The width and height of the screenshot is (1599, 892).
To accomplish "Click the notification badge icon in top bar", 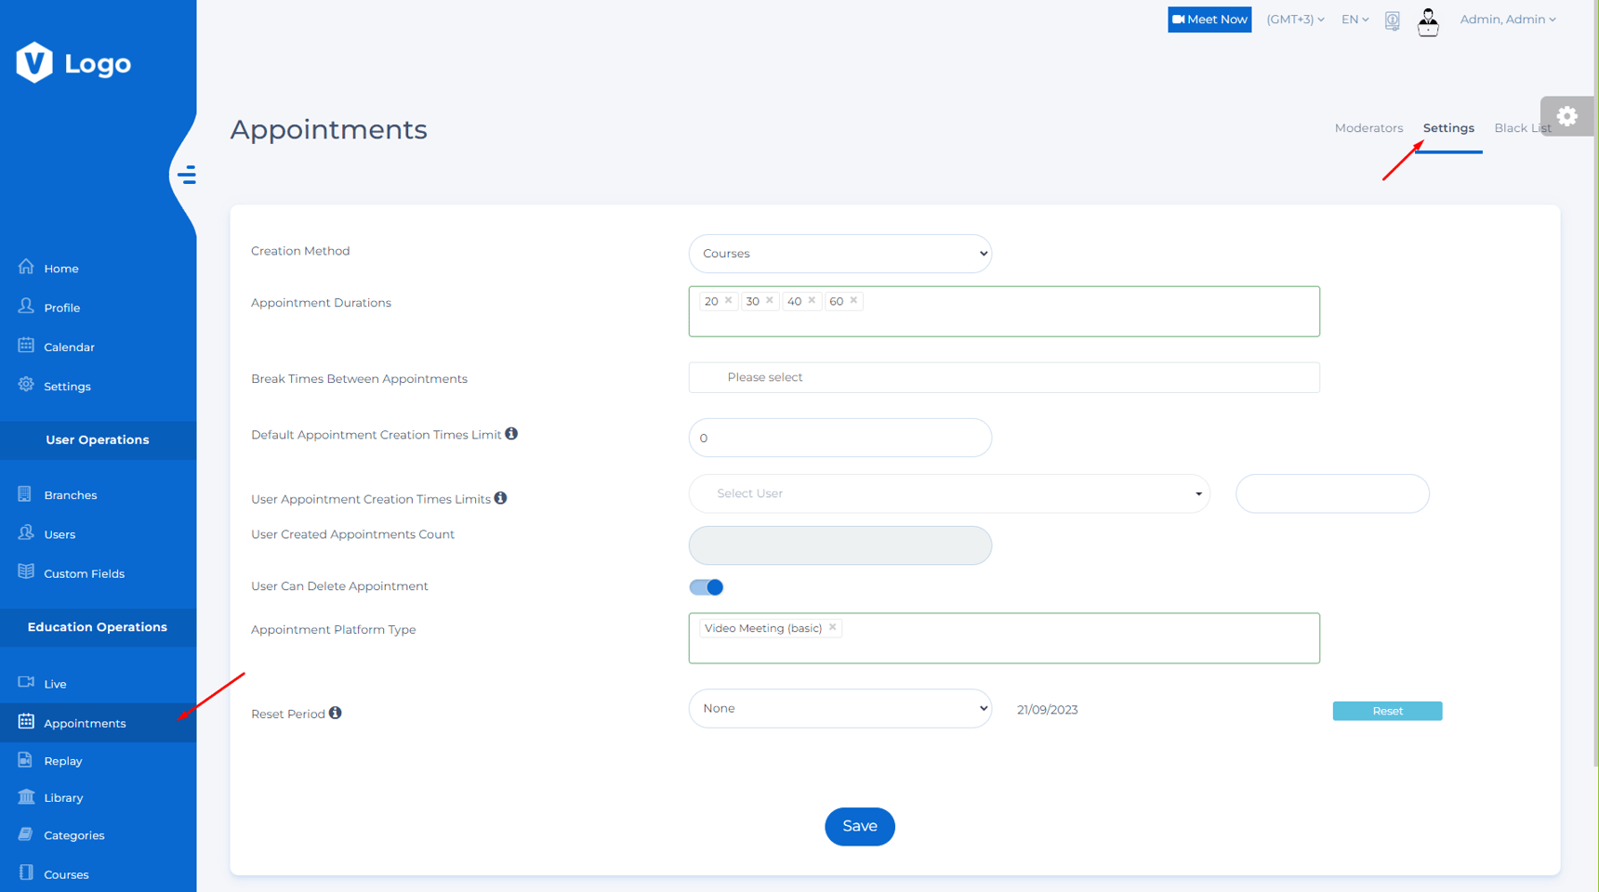I will 1392,20.
